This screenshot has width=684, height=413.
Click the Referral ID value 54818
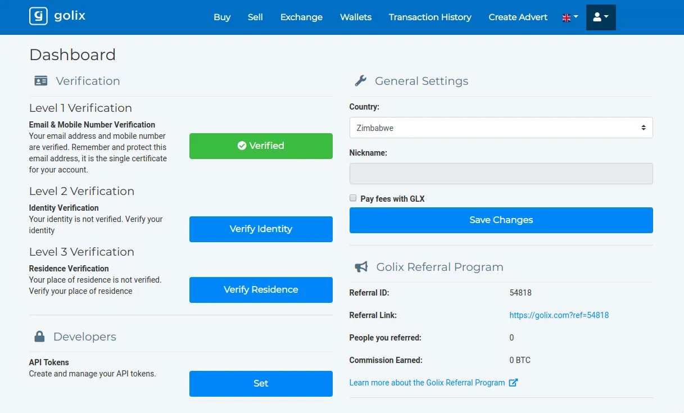click(x=520, y=293)
